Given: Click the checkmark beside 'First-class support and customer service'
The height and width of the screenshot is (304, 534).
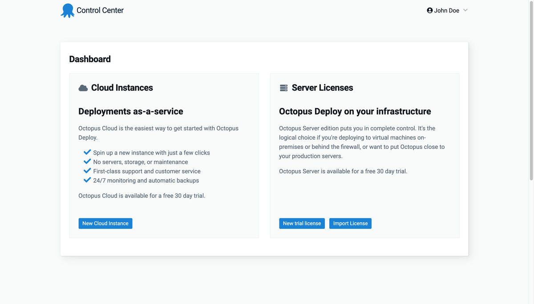Looking at the screenshot, I should click(x=87, y=170).
